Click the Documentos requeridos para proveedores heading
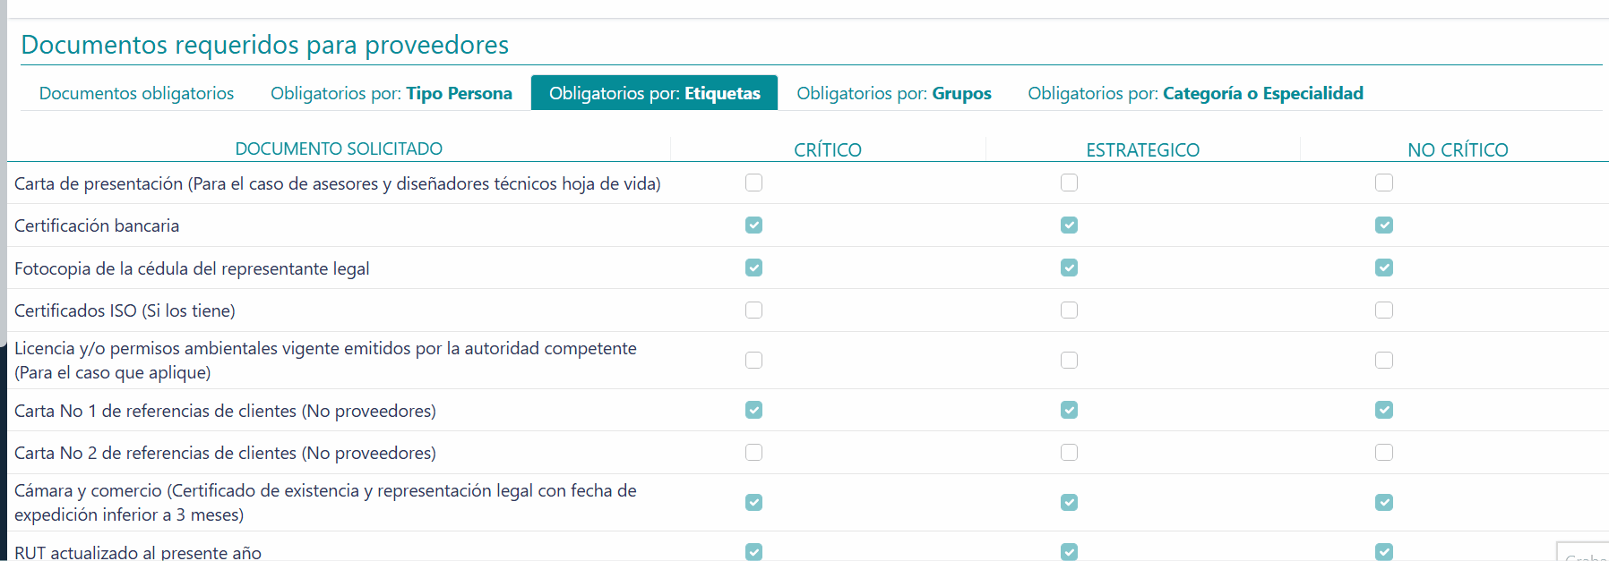This screenshot has width=1609, height=561. (265, 45)
